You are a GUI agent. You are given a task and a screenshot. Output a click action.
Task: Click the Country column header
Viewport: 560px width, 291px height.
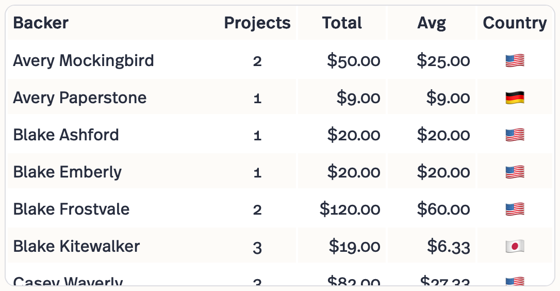(515, 23)
